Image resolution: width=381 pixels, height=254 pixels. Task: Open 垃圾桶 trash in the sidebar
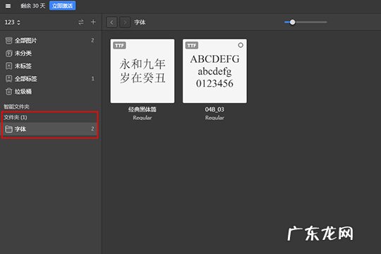(x=50, y=92)
